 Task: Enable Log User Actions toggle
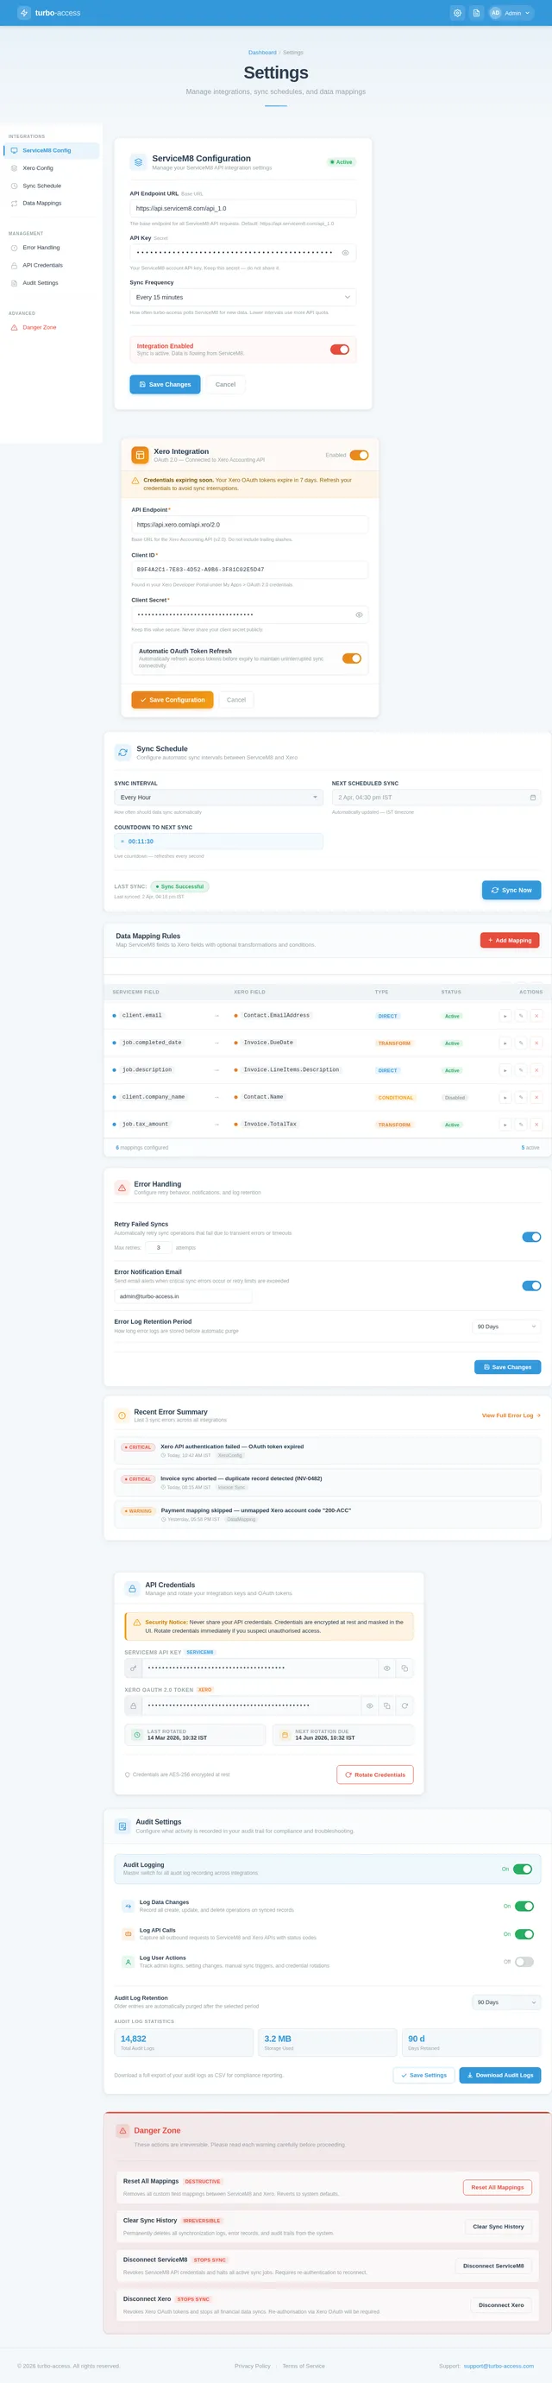[524, 1961]
